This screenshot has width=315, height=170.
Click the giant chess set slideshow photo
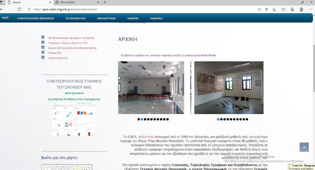229,88
